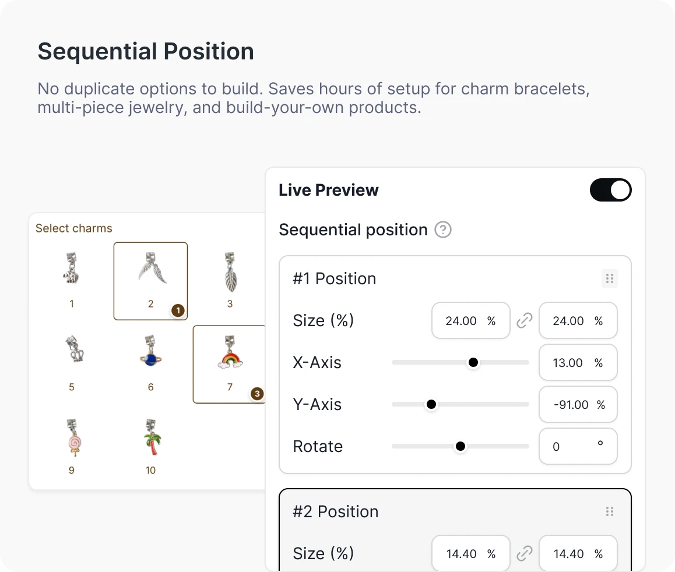Click the Rotate slider handle
The height and width of the screenshot is (572, 675).
click(460, 446)
